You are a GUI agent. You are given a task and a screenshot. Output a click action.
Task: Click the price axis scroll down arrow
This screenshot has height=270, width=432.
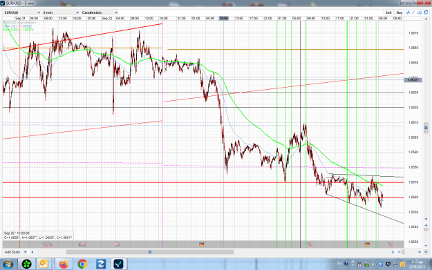point(426,219)
